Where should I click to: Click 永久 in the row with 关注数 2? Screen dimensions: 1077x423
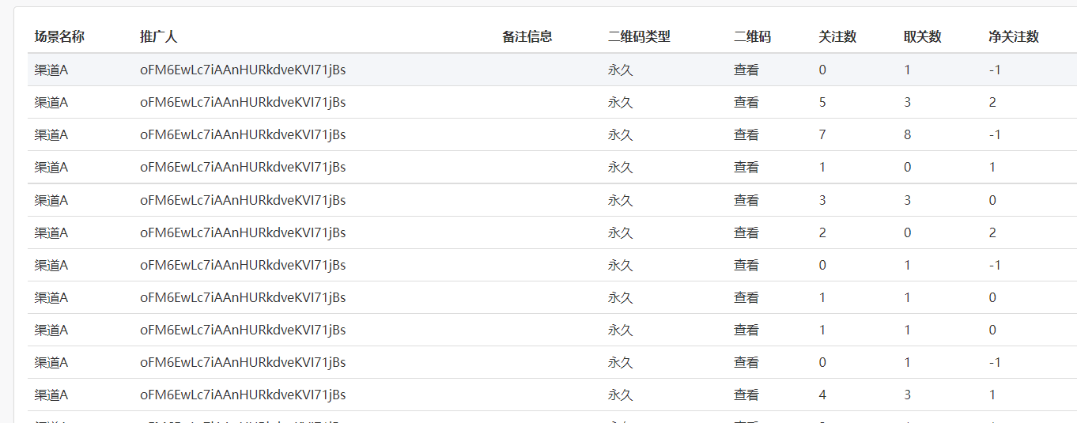coord(621,232)
